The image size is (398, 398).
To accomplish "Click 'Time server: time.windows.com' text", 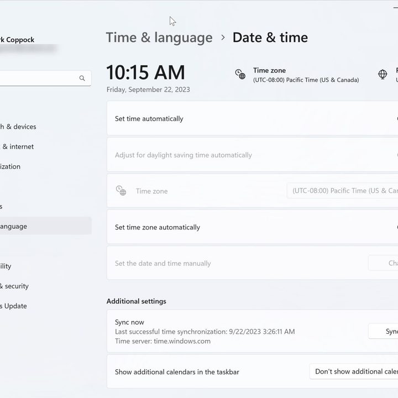I will pyautogui.click(x=163, y=341).
